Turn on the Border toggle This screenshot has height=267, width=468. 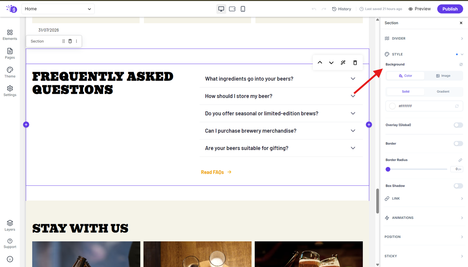(x=458, y=144)
